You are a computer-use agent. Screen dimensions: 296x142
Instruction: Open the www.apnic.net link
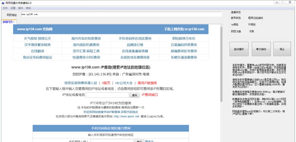coord(126,116)
